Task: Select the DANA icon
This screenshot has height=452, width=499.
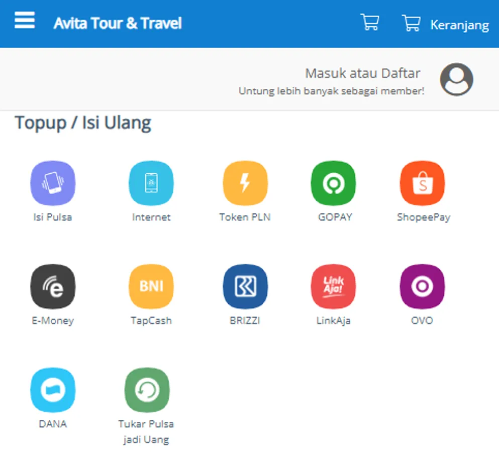Action: (53, 390)
